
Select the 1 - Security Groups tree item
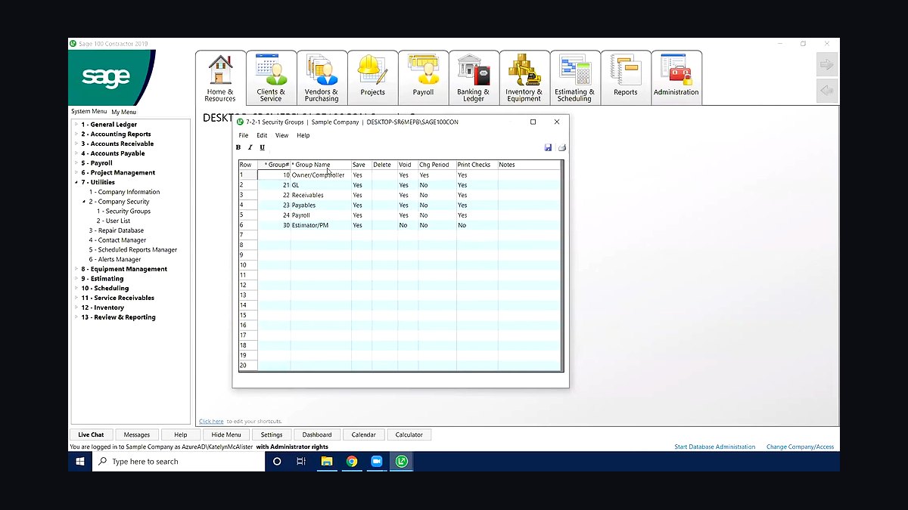[124, 212]
